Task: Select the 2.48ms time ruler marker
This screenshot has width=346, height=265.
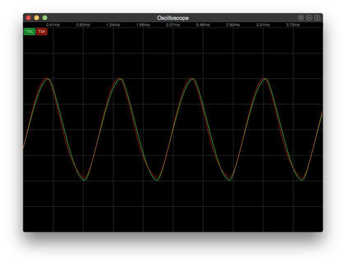Action: pyautogui.click(x=203, y=25)
